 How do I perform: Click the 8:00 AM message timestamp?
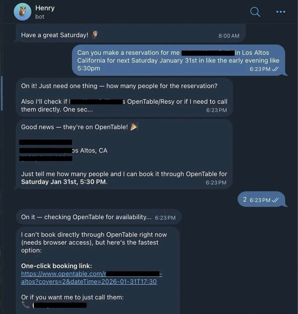click(x=229, y=36)
